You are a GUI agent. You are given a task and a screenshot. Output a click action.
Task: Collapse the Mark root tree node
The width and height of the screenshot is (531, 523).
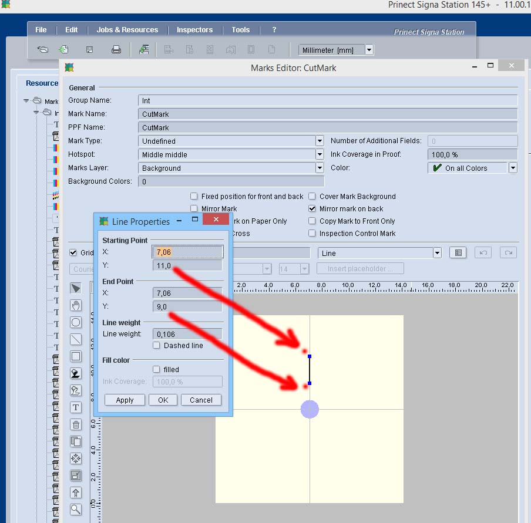[x=26, y=101]
